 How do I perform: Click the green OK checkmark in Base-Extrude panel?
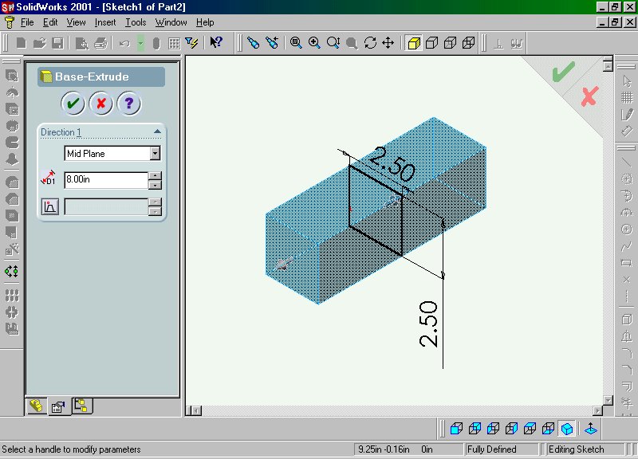pos(73,103)
